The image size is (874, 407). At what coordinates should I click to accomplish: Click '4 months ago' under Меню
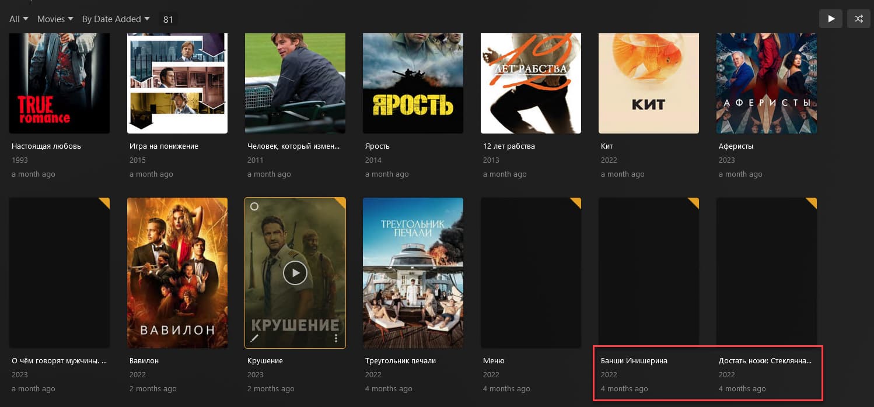click(506, 389)
